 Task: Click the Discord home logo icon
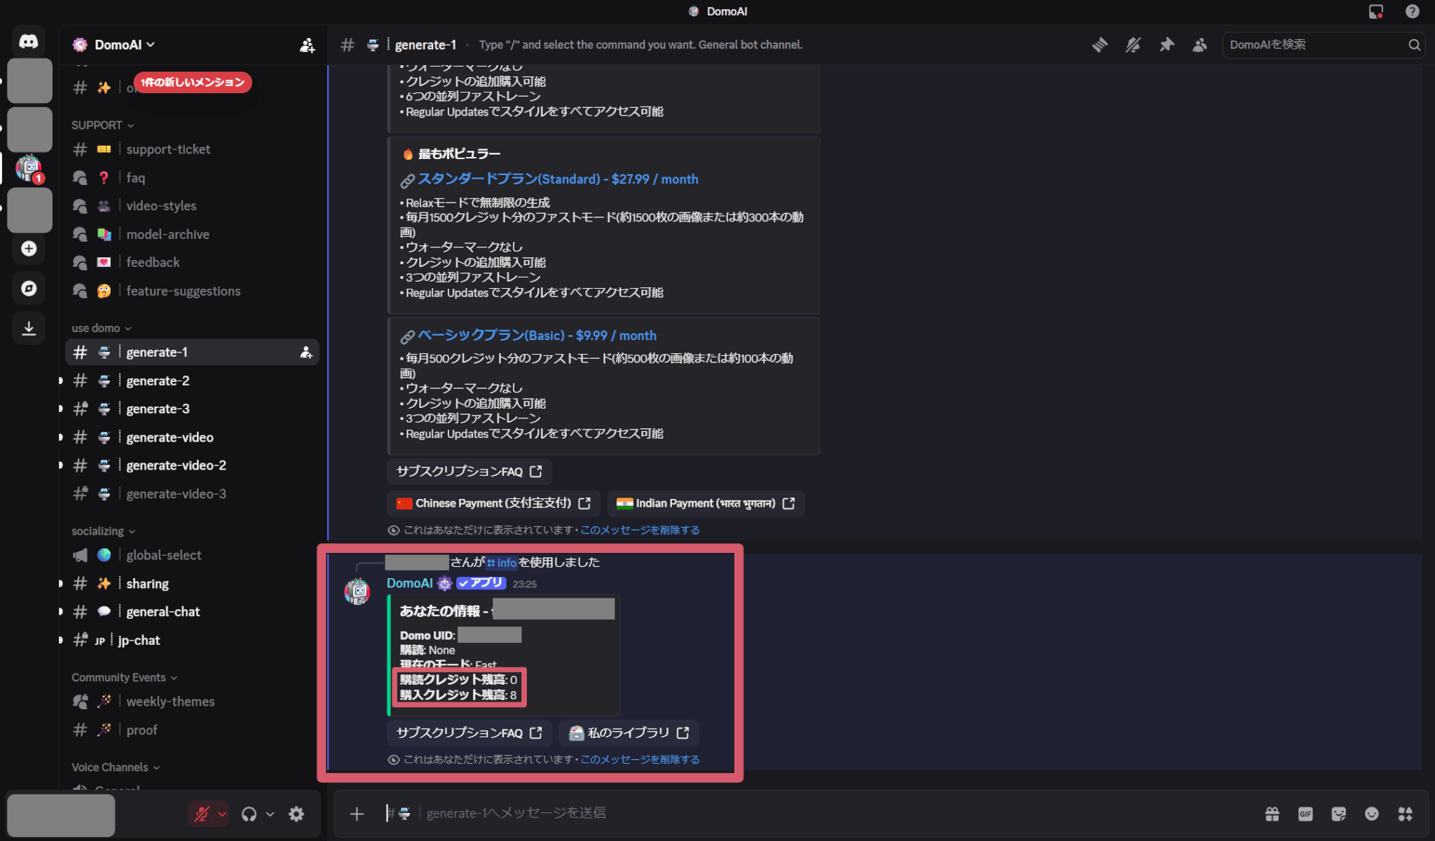coord(29,41)
